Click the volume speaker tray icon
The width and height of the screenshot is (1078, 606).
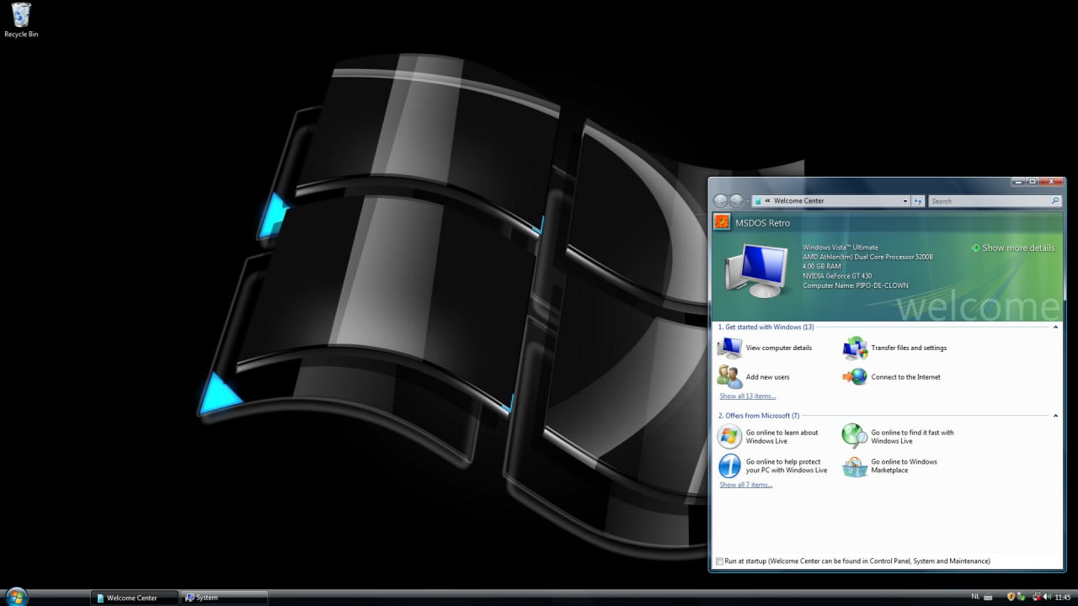pos(1048,596)
